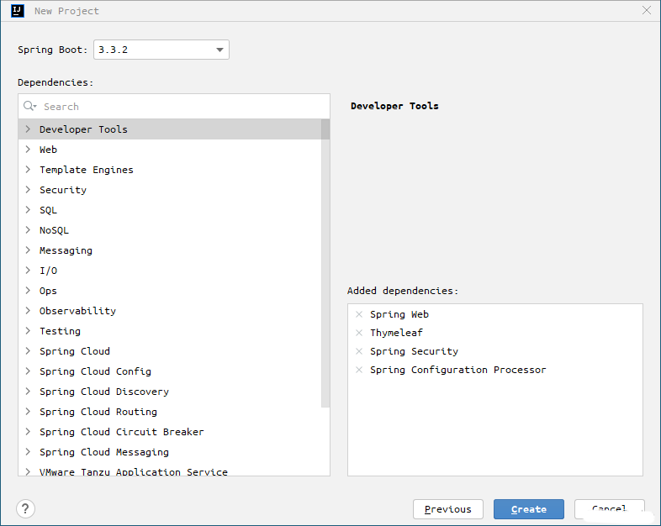The image size is (661, 526).
Task: Expand the Testing category
Action: (28, 331)
